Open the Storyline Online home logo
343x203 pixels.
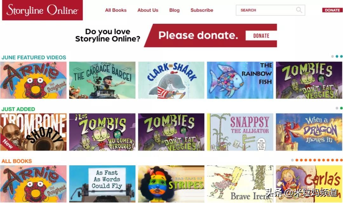point(43,10)
